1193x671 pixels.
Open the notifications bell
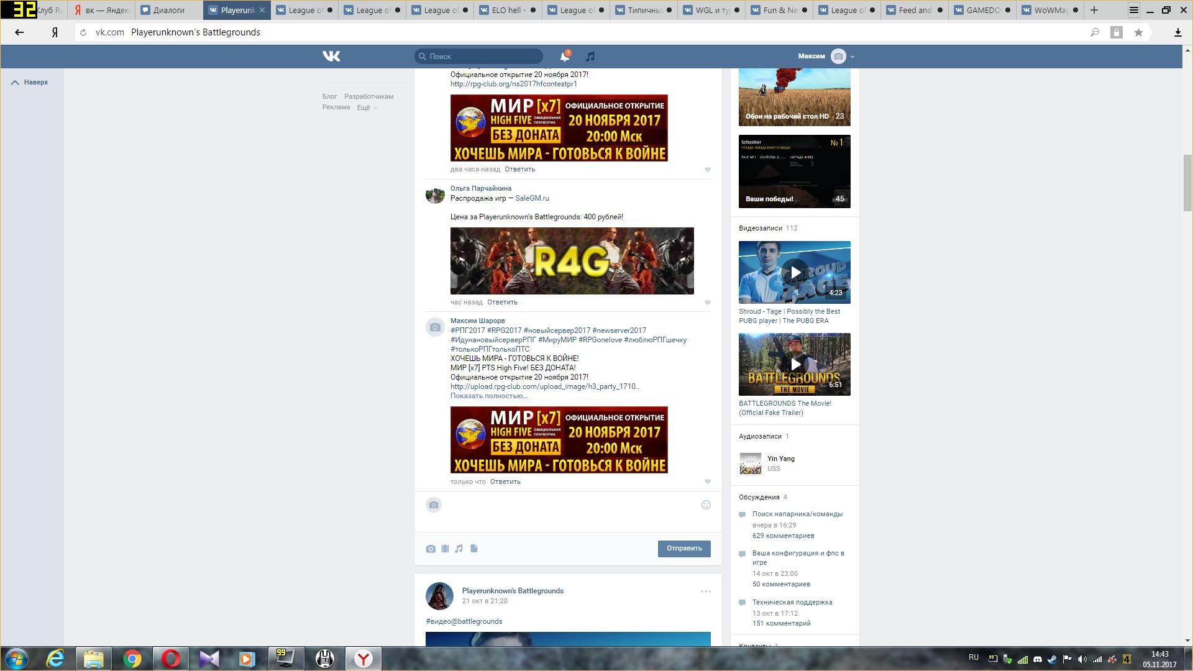pyautogui.click(x=564, y=57)
